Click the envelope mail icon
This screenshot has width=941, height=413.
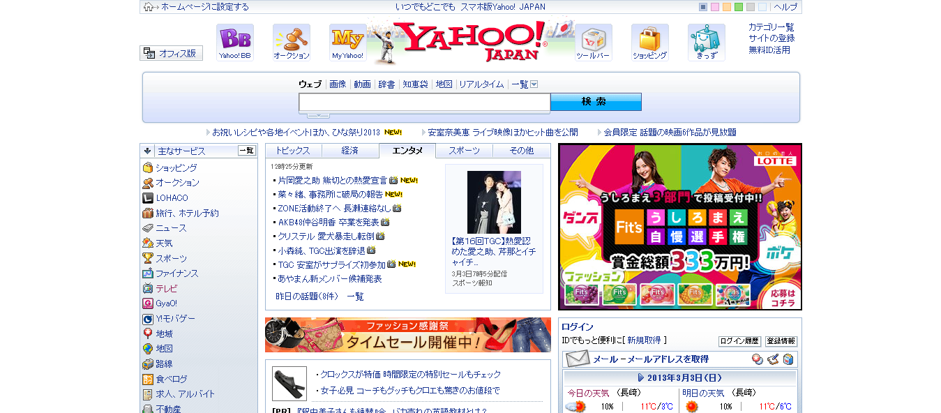coord(578,359)
